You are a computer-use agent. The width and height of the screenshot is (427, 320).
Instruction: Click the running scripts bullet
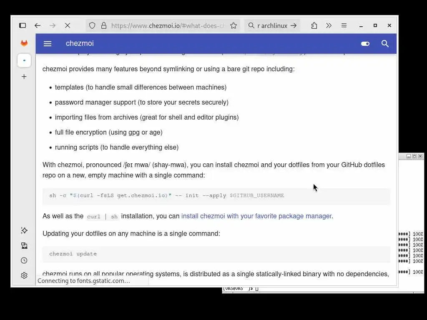(117, 147)
